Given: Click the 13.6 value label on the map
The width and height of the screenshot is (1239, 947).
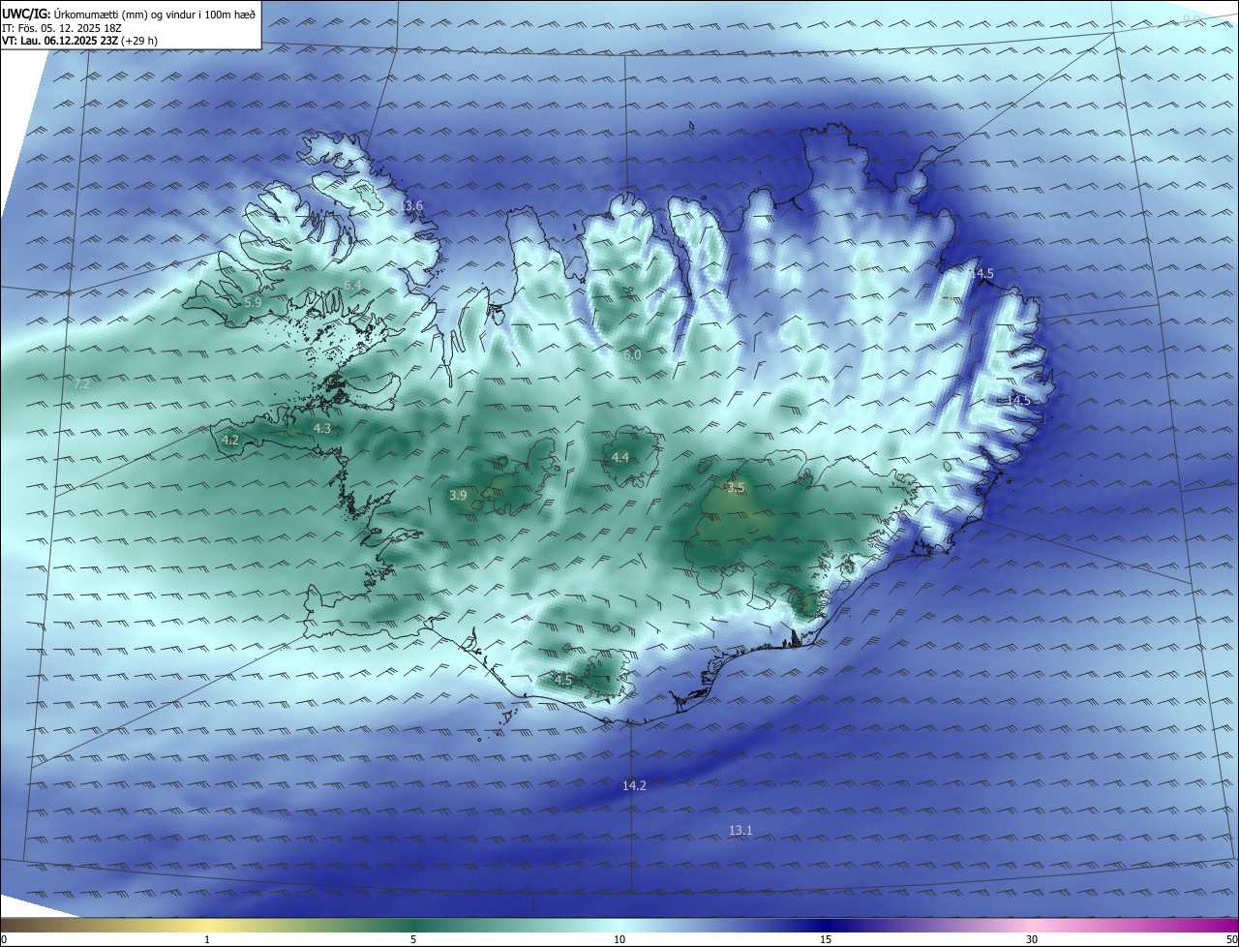Looking at the screenshot, I should point(412,206).
